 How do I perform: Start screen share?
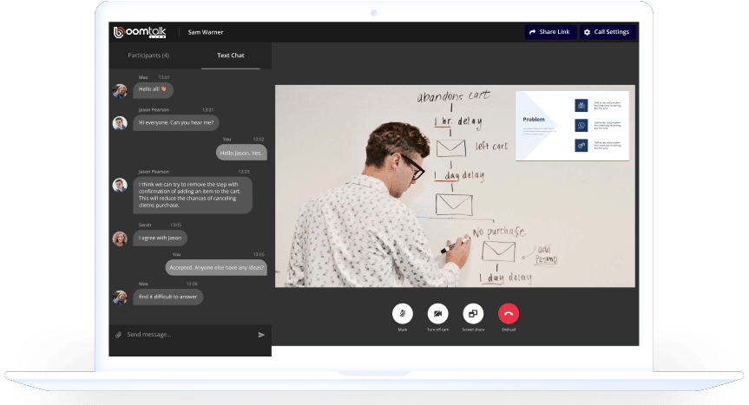click(472, 313)
